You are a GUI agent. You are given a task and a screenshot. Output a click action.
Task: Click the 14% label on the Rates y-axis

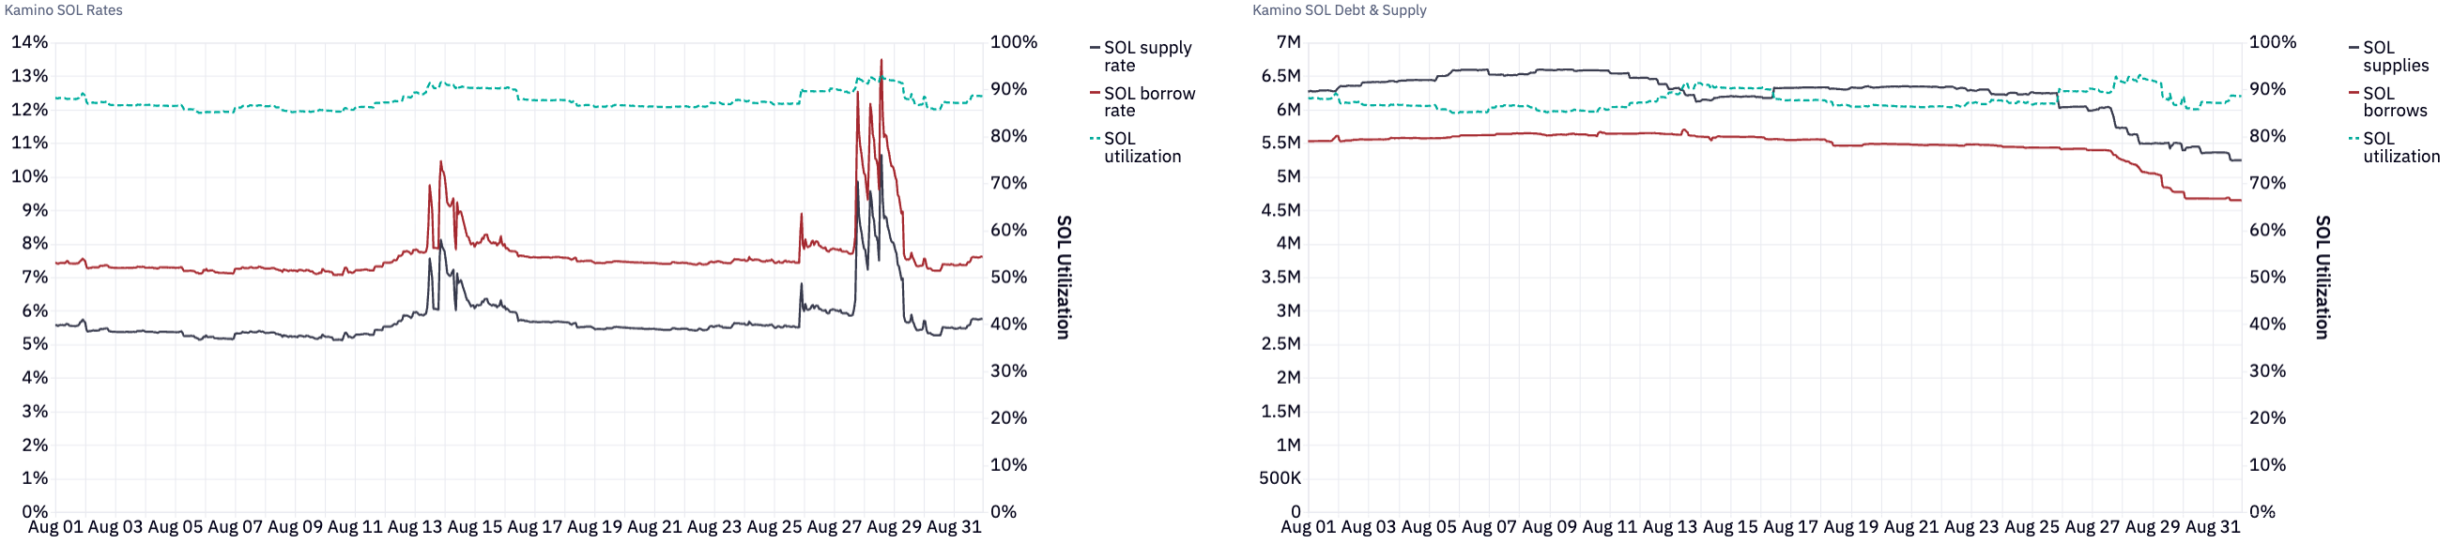coord(29,42)
